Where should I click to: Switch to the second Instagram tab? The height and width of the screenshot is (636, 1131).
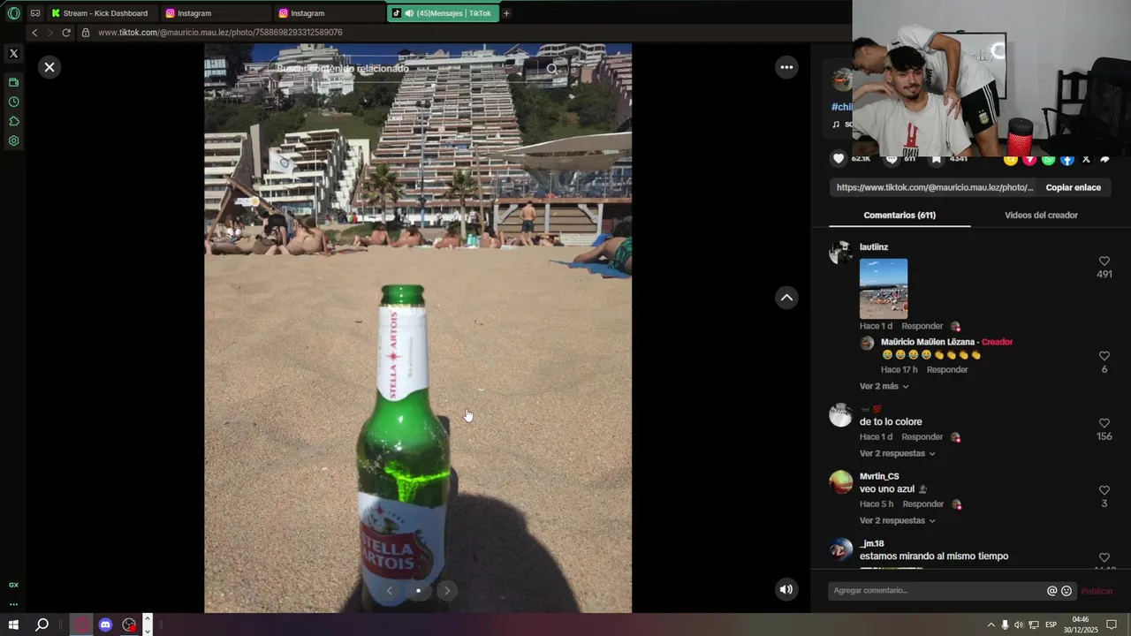(329, 13)
